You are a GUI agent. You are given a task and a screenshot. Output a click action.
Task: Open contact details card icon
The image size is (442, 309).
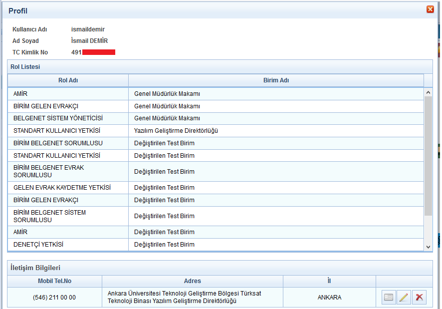pyautogui.click(x=389, y=298)
